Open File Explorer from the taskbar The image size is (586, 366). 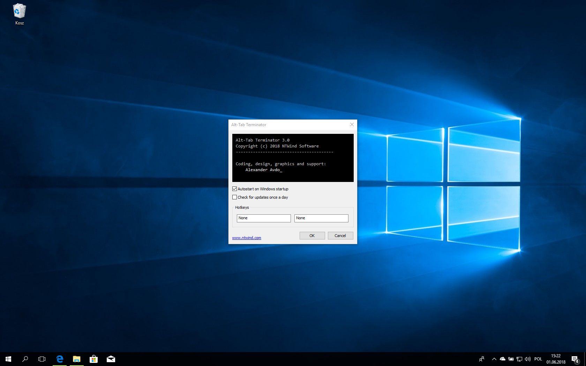(77, 359)
